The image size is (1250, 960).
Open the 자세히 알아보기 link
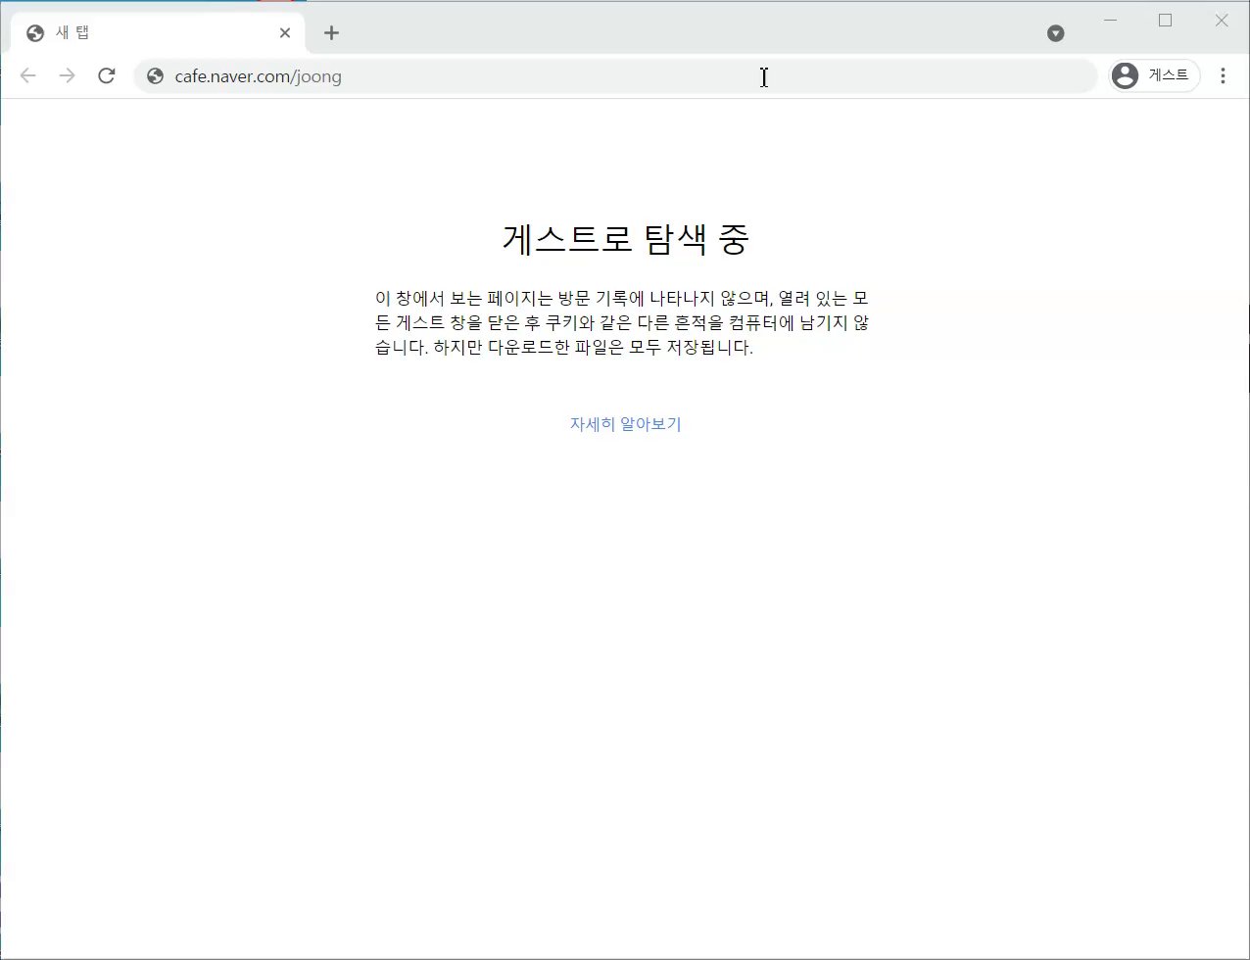pos(625,424)
